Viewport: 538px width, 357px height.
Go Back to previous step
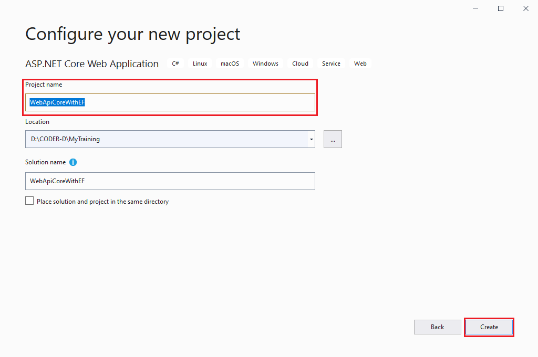(x=437, y=327)
